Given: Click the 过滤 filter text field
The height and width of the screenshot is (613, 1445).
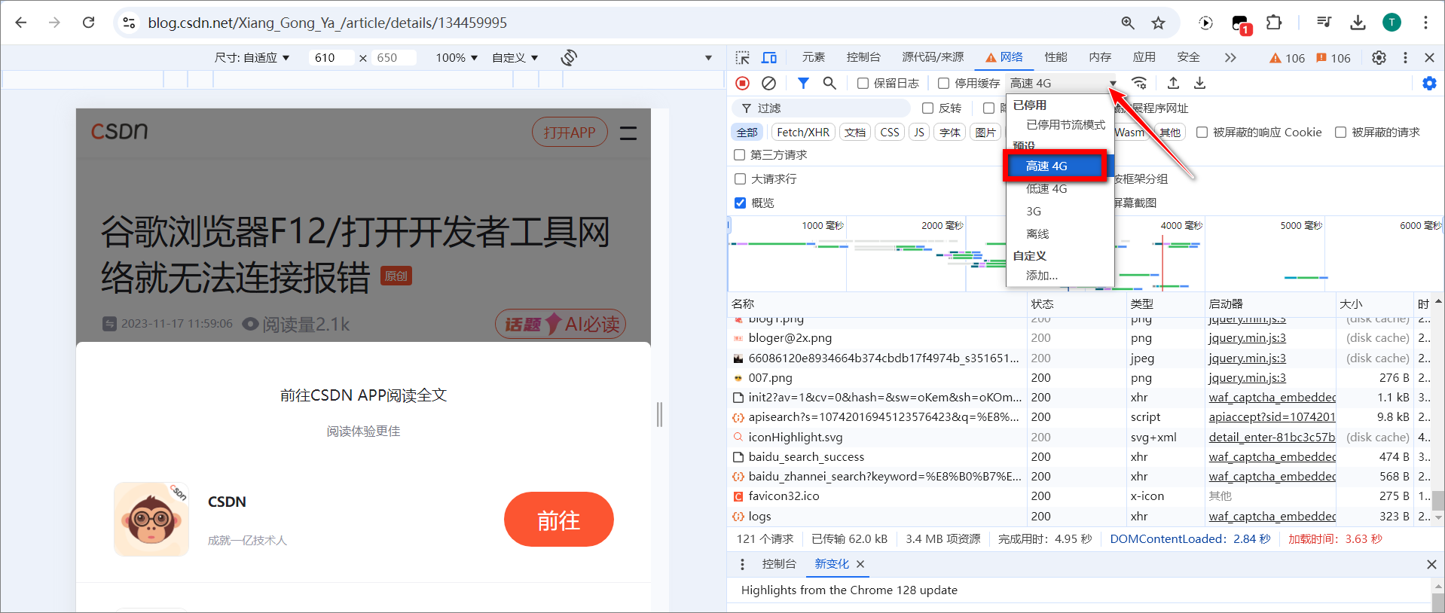Looking at the screenshot, I should coord(821,108).
